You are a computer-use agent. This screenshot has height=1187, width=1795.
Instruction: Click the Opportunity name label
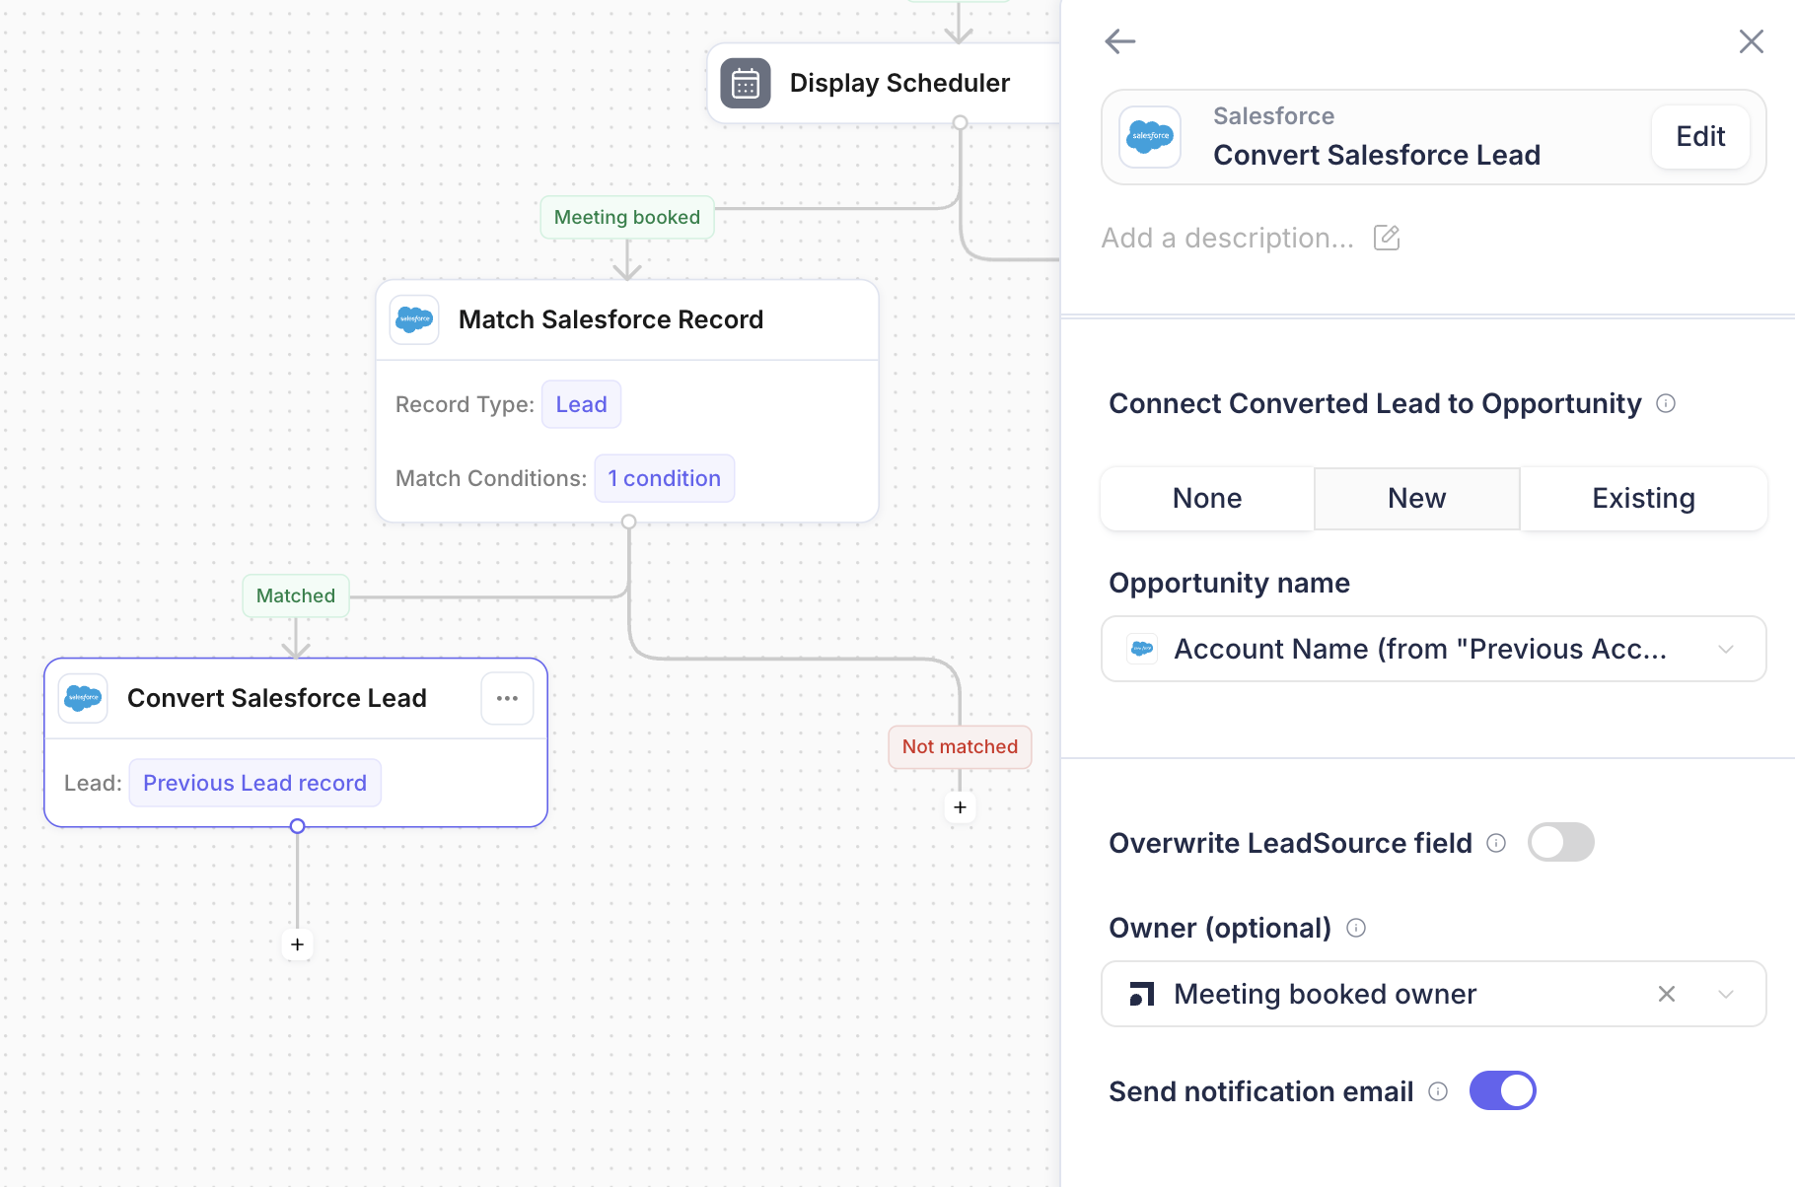(x=1229, y=583)
